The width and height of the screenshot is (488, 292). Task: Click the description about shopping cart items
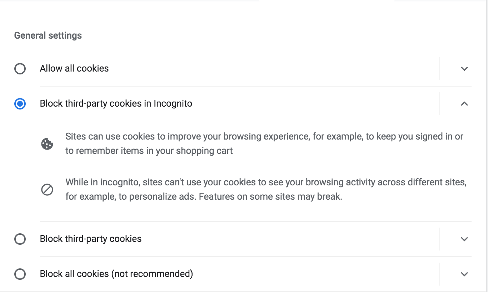point(264,143)
